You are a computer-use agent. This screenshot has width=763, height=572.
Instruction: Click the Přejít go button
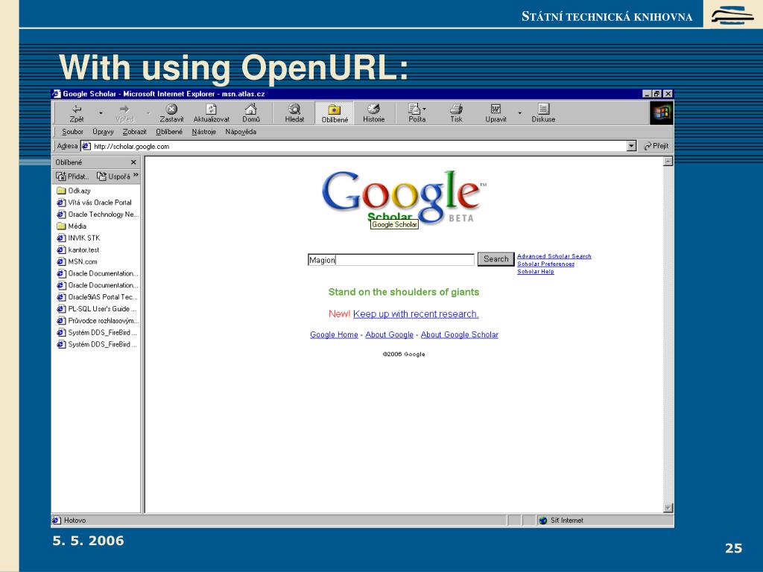pos(656,146)
